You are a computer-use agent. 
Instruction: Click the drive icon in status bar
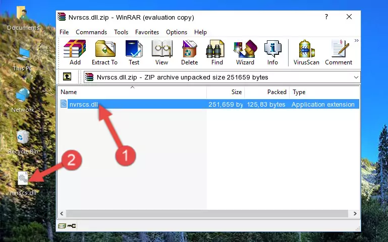click(x=62, y=226)
